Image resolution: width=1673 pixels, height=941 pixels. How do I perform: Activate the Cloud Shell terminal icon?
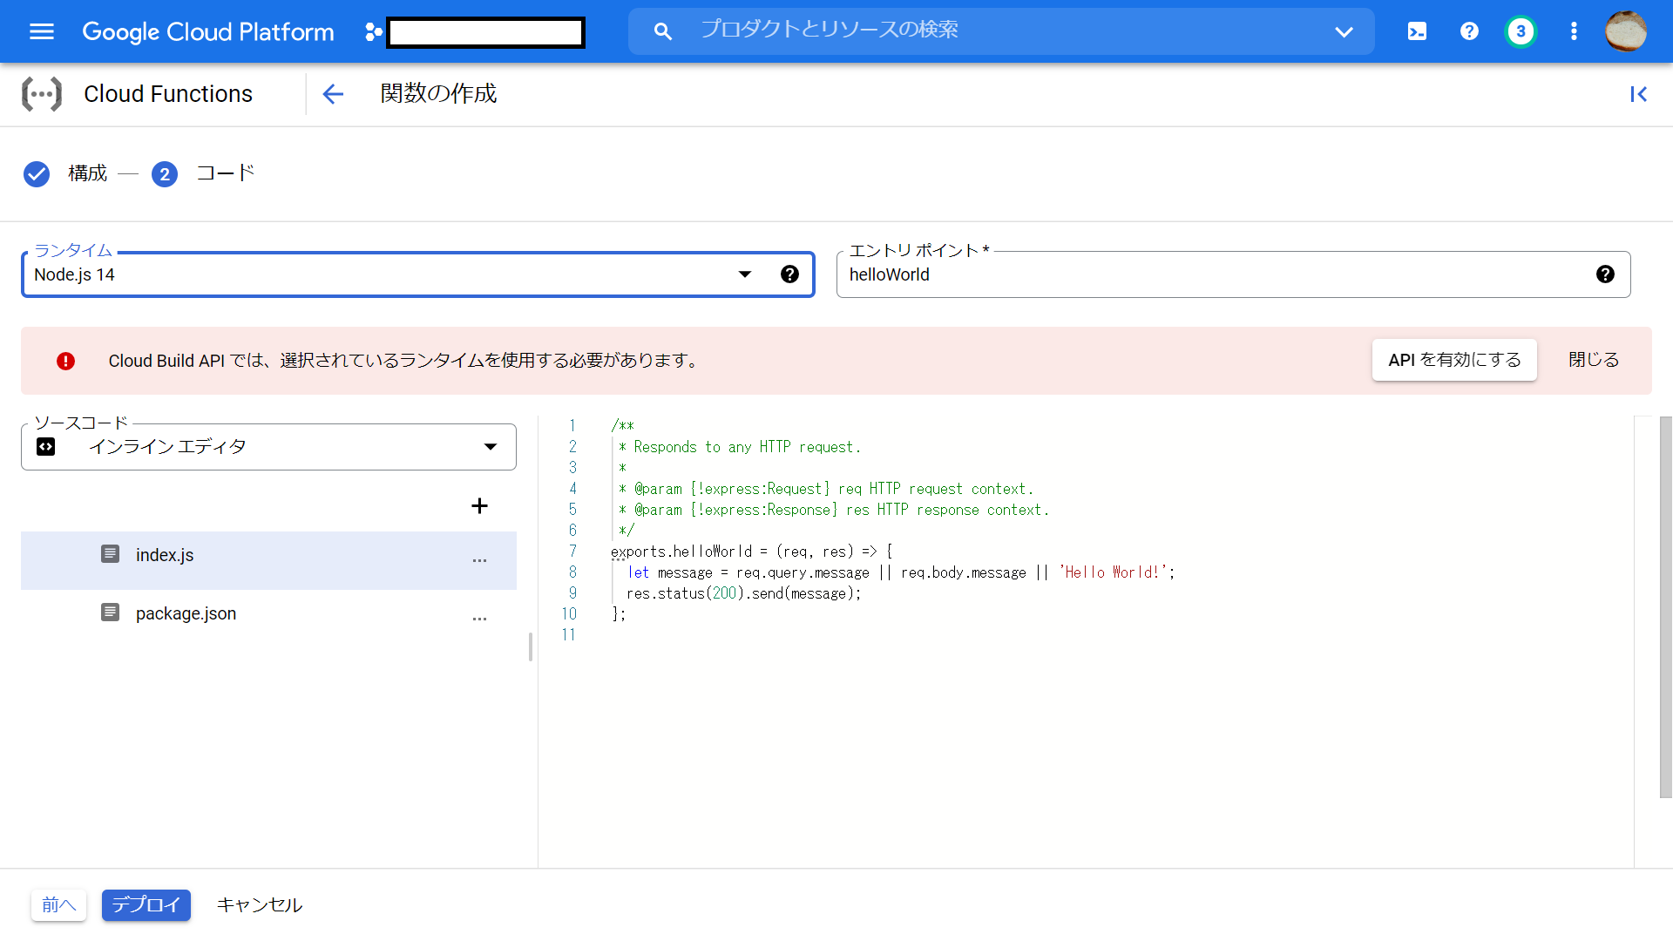1417,31
